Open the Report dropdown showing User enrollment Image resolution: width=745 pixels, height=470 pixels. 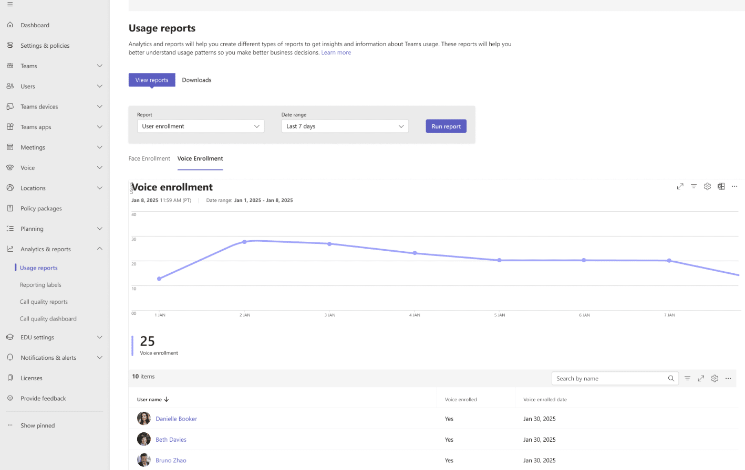point(200,126)
